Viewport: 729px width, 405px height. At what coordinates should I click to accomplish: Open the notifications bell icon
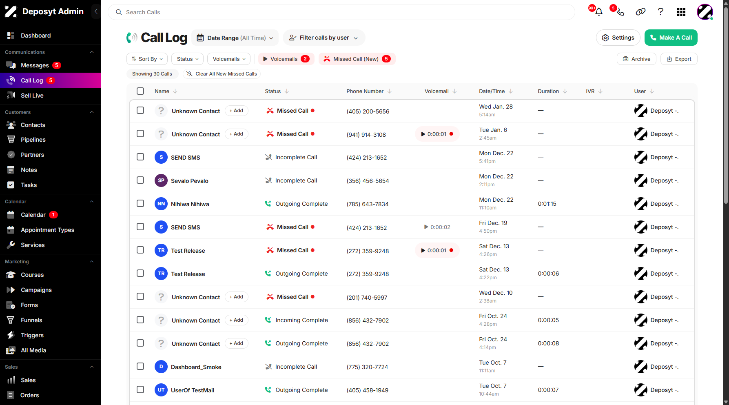click(598, 12)
